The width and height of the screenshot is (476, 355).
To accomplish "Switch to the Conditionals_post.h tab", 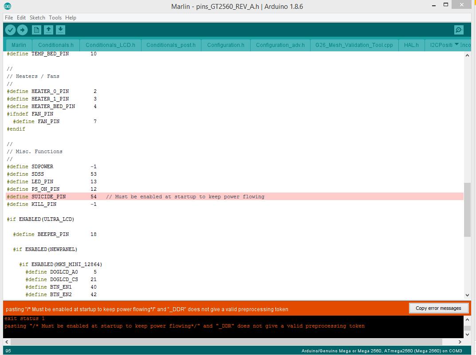I will click(x=171, y=45).
